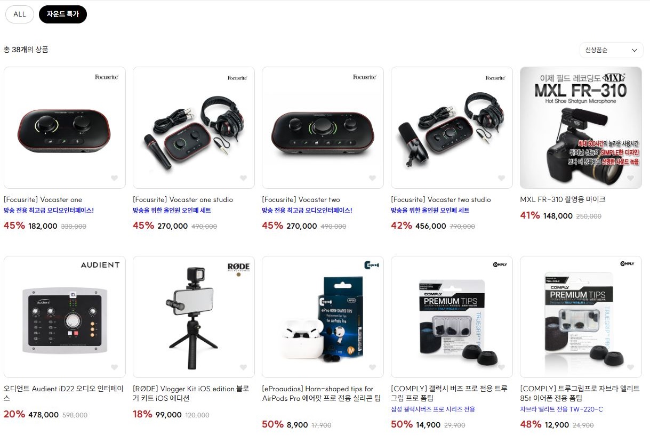Image resolution: width=650 pixels, height=443 pixels.
Task: Click heart on eProaudios AirPods tips
Action: click(372, 367)
